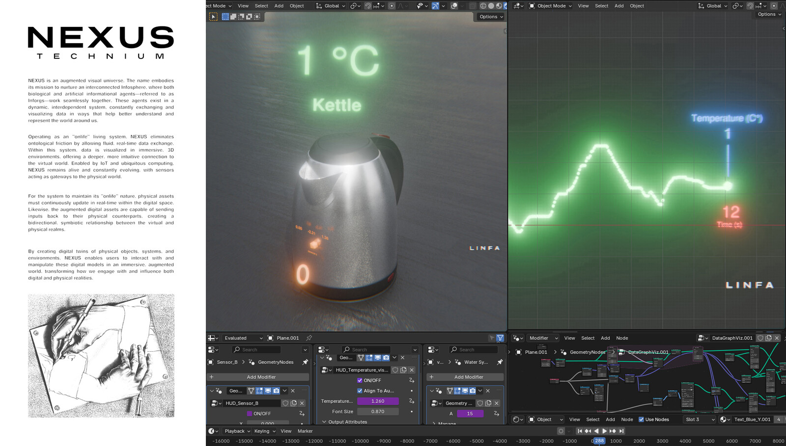Open pivot point selector in left viewport
786x446 pixels.
pyautogui.click(x=355, y=6)
